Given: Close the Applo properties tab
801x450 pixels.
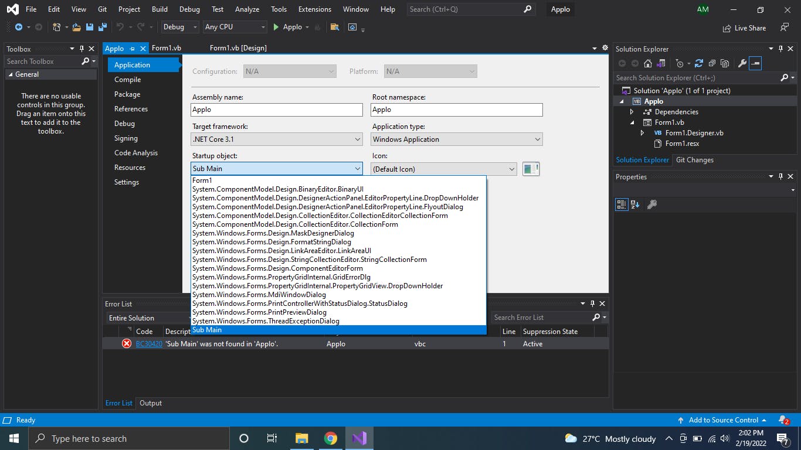Looking at the screenshot, I should pos(142,49).
